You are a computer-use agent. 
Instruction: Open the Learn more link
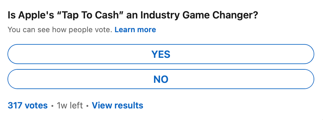pos(135,30)
